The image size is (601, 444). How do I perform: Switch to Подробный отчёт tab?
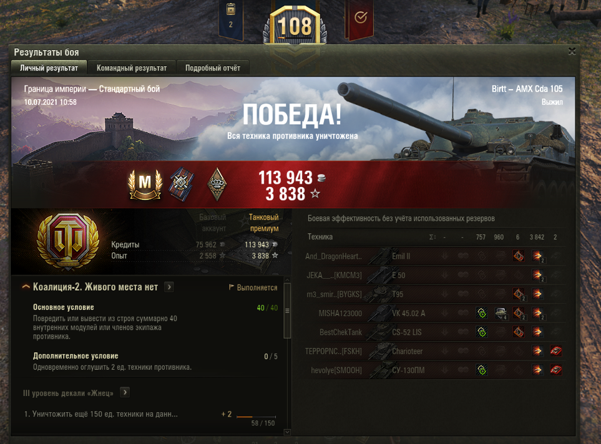[213, 68]
